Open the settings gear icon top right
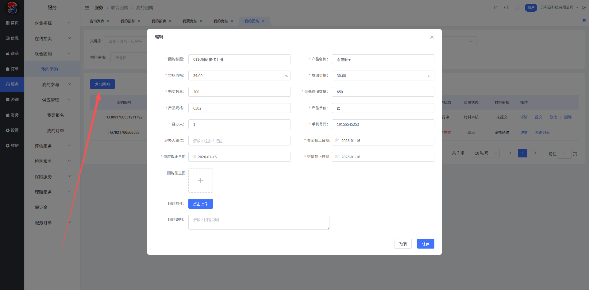This screenshot has width=589, height=290. [583, 8]
